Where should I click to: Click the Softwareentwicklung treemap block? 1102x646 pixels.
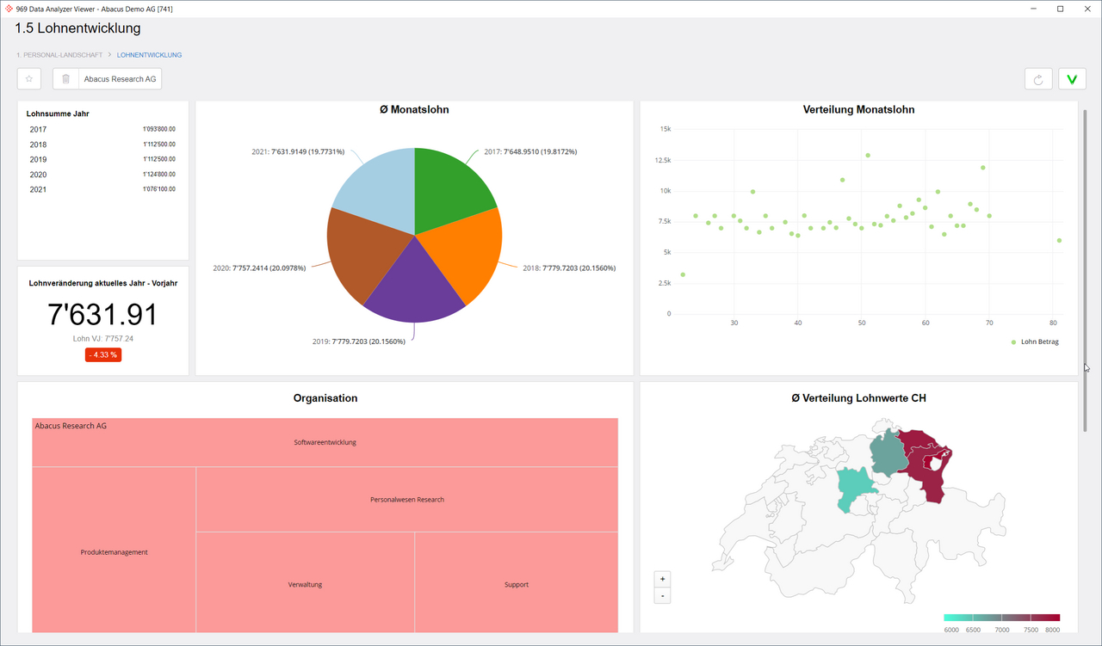[x=325, y=442]
